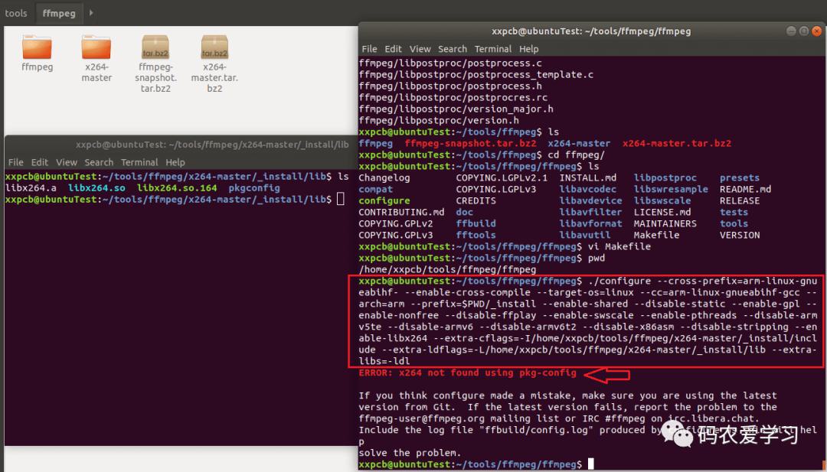The image size is (827, 472).
Task: Open Help menu in left terminal
Action: click(x=175, y=162)
